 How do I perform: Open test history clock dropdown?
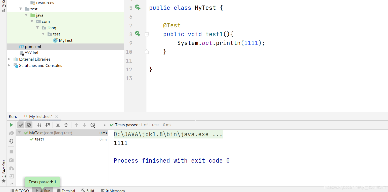pos(93,125)
